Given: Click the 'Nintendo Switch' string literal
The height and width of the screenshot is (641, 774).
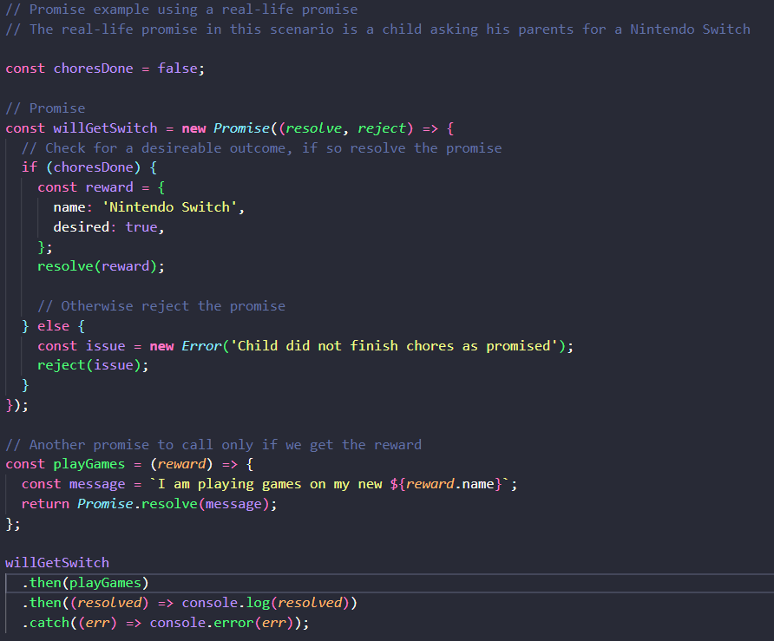Looking at the screenshot, I should point(169,206).
